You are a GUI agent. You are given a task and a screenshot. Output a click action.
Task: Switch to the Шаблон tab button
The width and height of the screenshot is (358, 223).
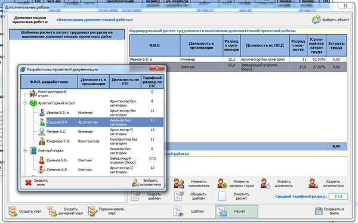189,211
